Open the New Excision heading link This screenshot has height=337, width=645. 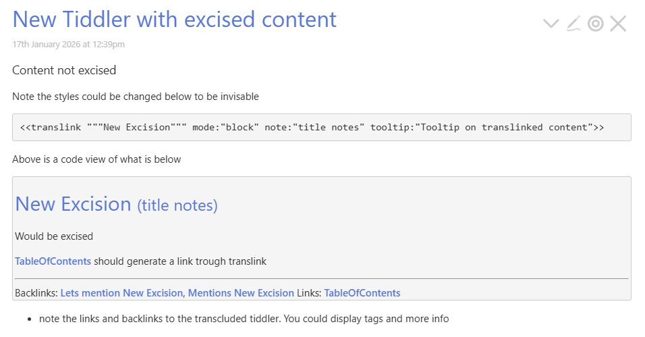pos(73,204)
